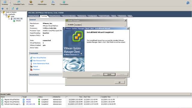The image size is (192, 108).
Task: Select Hosts & Clusters in tree
Action: pos(11,12)
